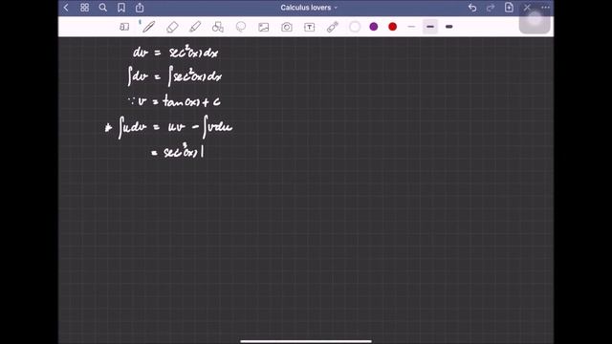612x344 pixels.
Task: Select the thickest stroke width
Action: coord(448,27)
